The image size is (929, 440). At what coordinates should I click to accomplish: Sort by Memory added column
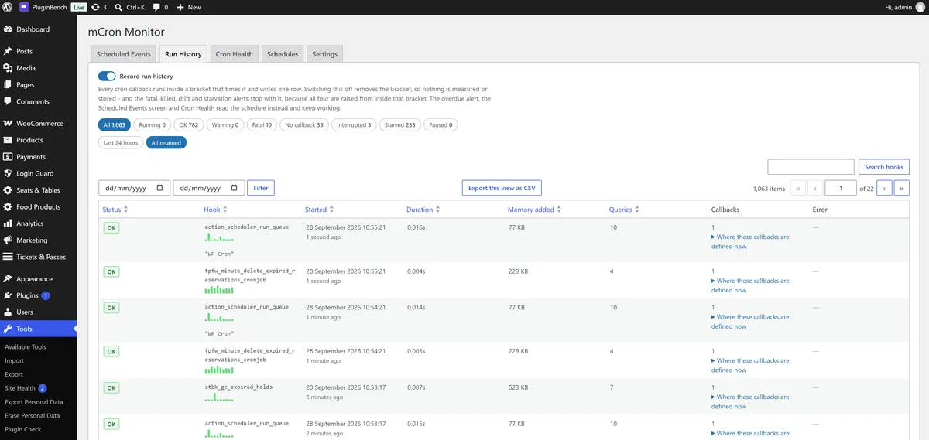point(535,210)
